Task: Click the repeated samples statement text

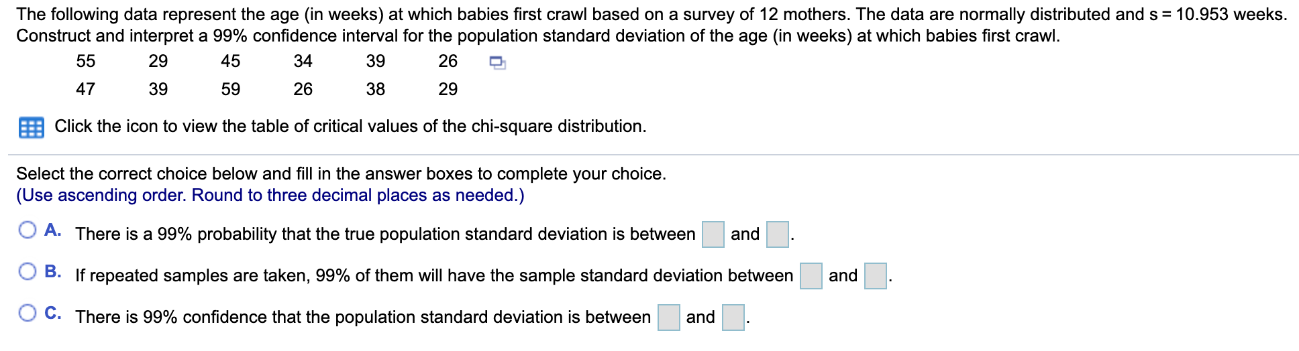Action: (434, 275)
